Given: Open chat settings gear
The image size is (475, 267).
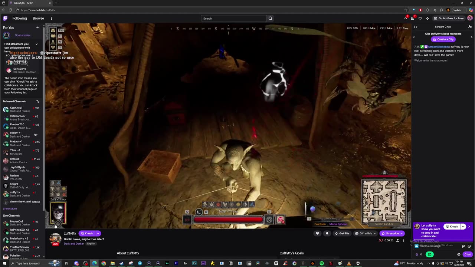Looking at the screenshot, I should pos(459,254).
